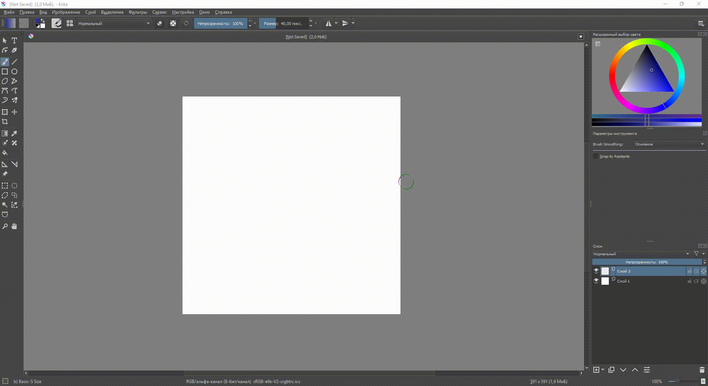Open the layer blending mode dropdown in Слои
Screen dimensions: 708x386
642,254
